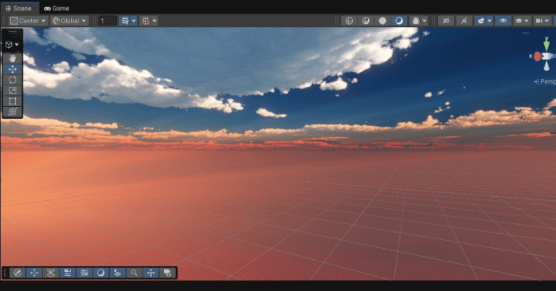The width and height of the screenshot is (556, 291).
Task: Open grid visibility options dropdown arrow
Action: [x=134, y=21]
